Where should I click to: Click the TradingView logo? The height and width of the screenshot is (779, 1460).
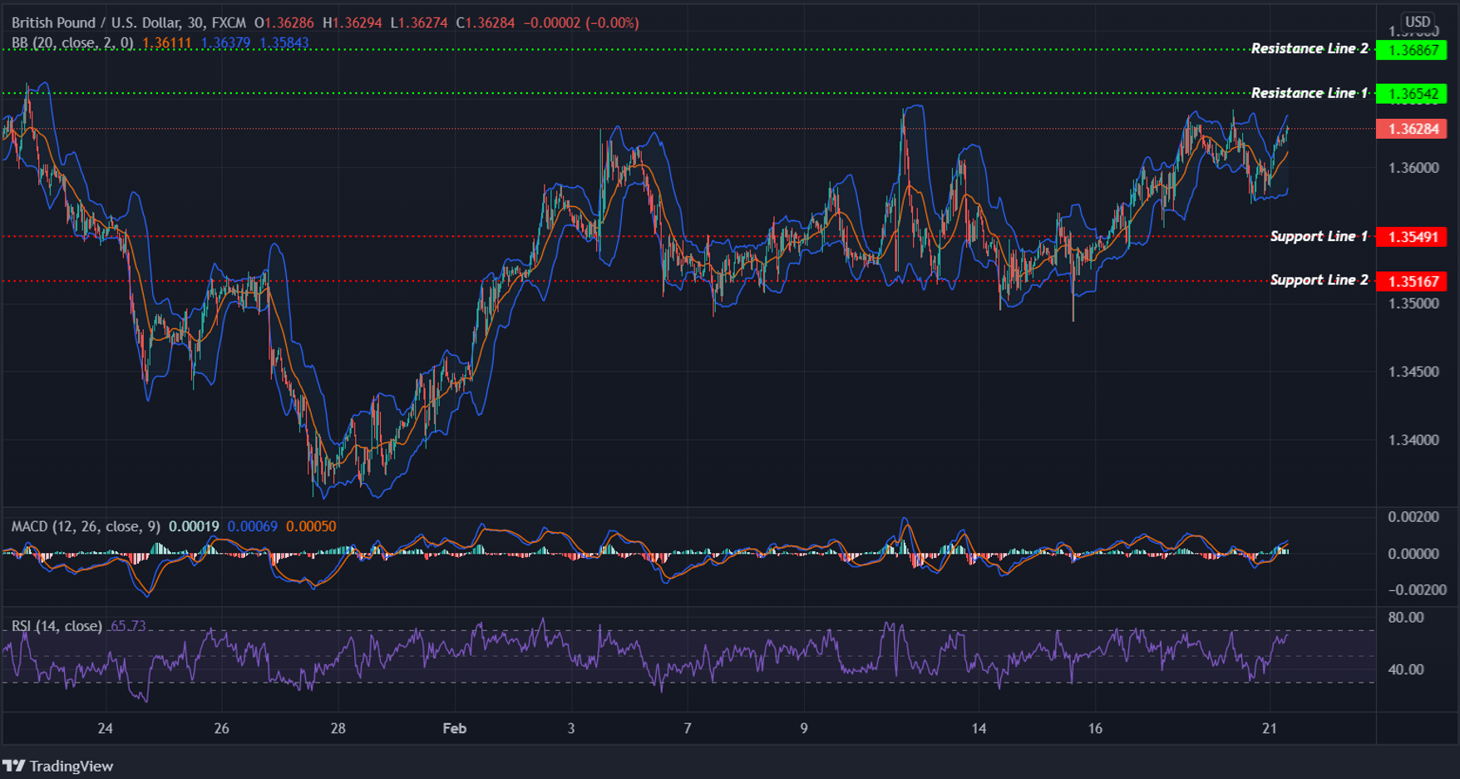[58, 766]
